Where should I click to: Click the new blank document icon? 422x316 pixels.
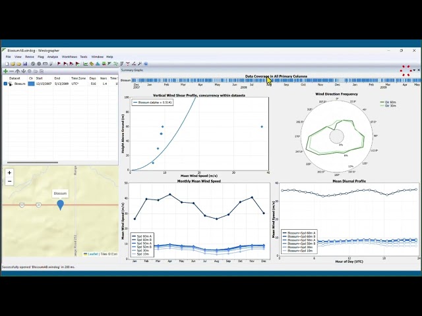(7, 64)
